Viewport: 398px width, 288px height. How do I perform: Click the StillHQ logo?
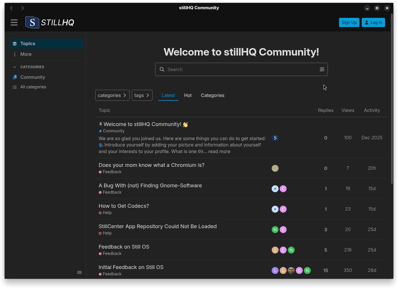pyautogui.click(x=50, y=22)
